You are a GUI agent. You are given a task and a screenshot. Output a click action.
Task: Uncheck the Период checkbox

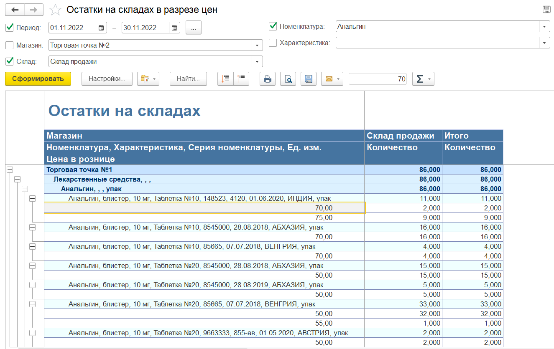coord(10,28)
